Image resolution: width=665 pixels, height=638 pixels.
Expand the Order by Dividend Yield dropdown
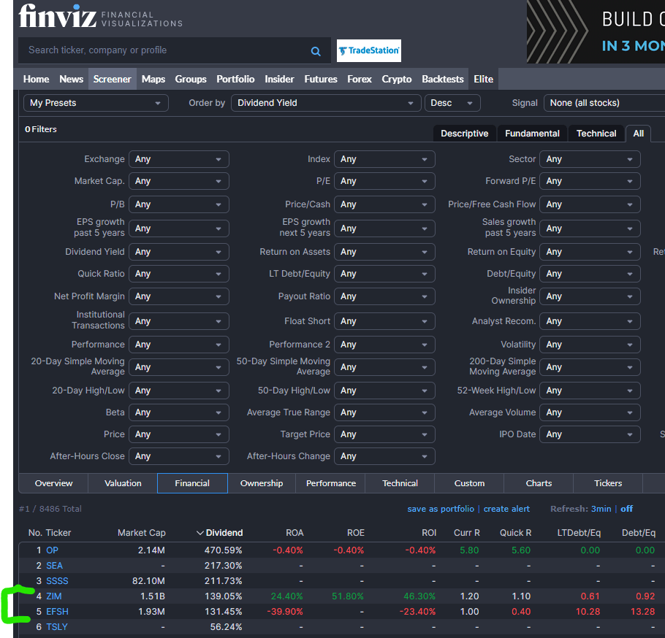coord(326,103)
